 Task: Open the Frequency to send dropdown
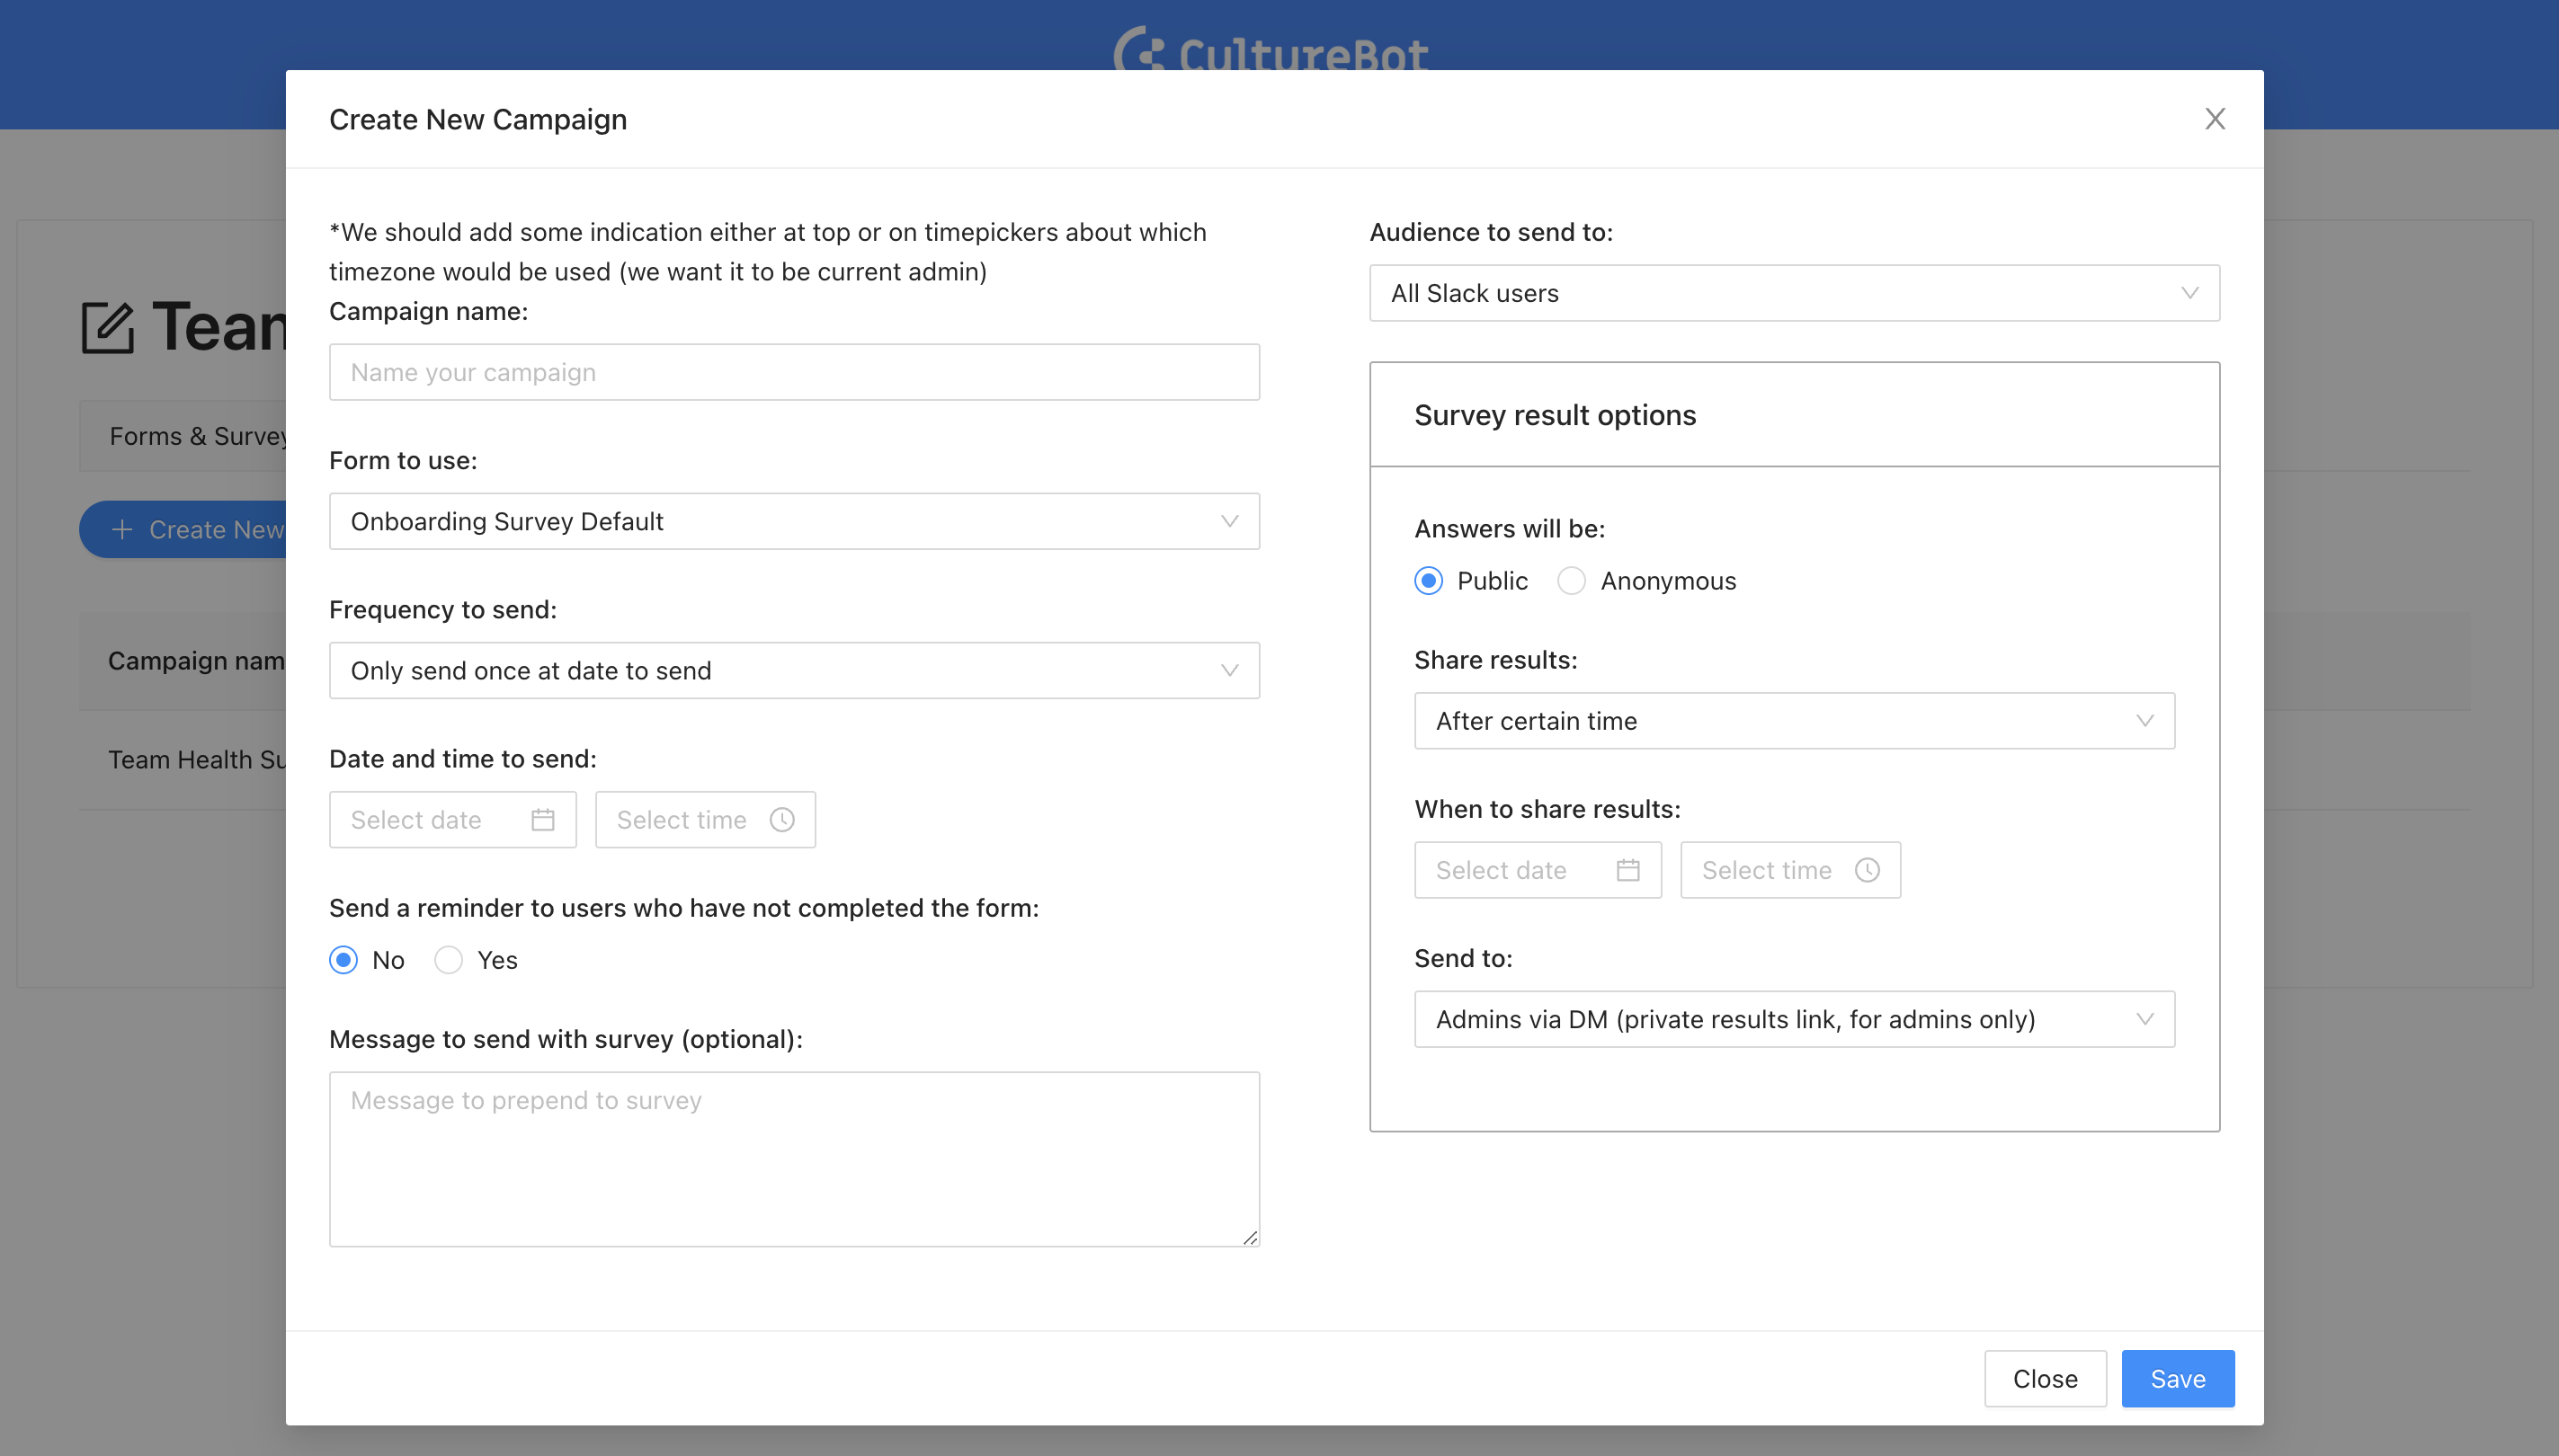pyautogui.click(x=794, y=670)
